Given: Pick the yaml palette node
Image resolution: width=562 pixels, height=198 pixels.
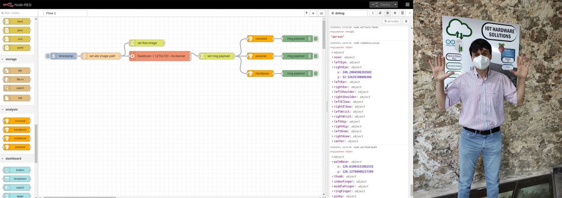Looking at the screenshot, I should tap(17, 48).
